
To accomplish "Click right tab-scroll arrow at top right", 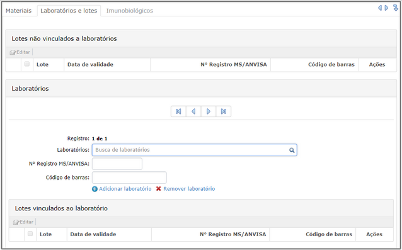I will click(x=386, y=8).
